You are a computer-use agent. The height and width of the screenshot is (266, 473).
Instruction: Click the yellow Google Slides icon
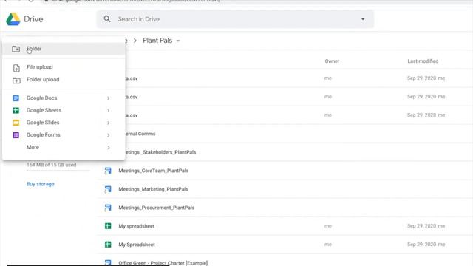pyautogui.click(x=16, y=123)
